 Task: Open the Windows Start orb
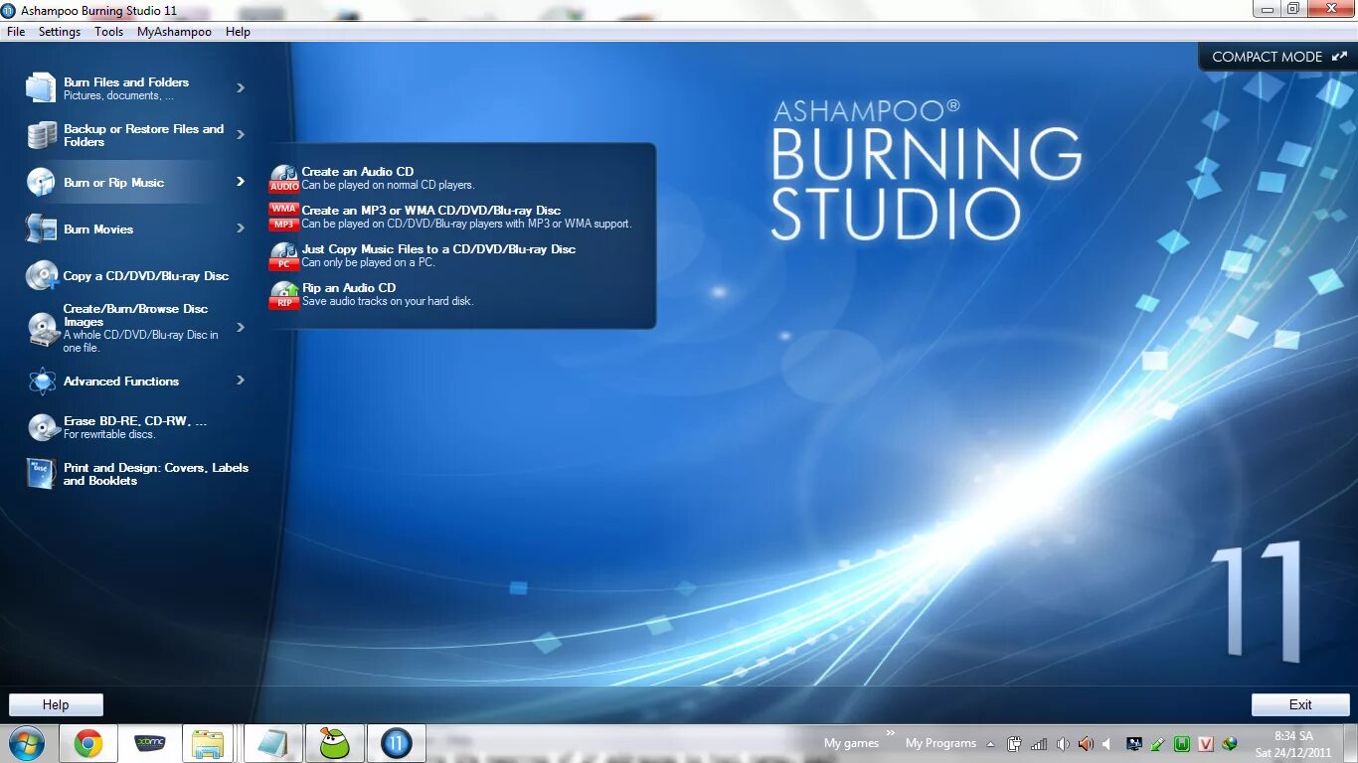click(27, 743)
